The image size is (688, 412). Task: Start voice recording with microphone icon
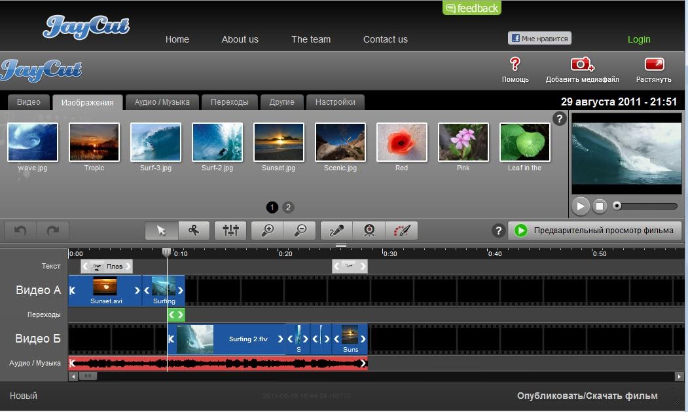[336, 230]
